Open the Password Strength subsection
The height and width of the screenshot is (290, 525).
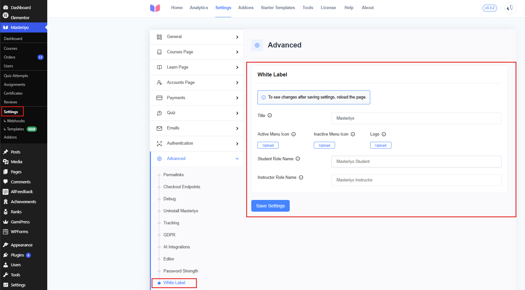point(181,271)
